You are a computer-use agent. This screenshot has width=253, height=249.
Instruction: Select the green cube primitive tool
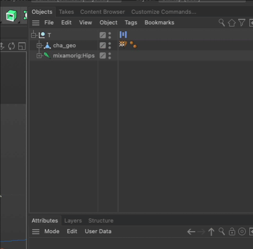[11, 15]
